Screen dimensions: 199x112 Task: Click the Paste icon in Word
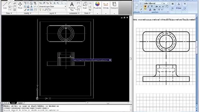coord(137,6)
